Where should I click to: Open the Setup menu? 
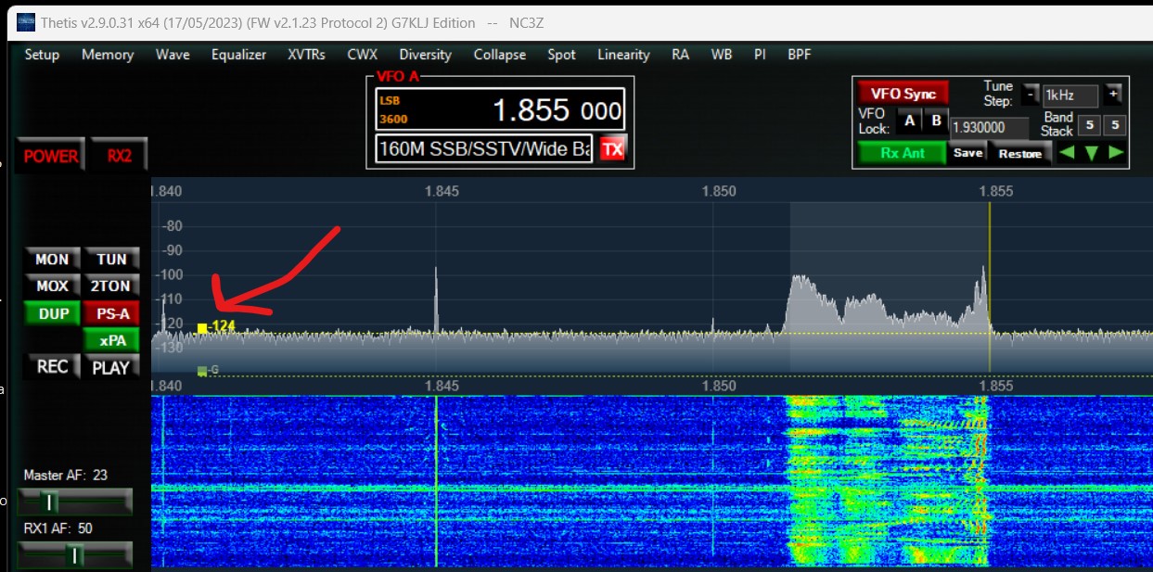[x=42, y=55]
